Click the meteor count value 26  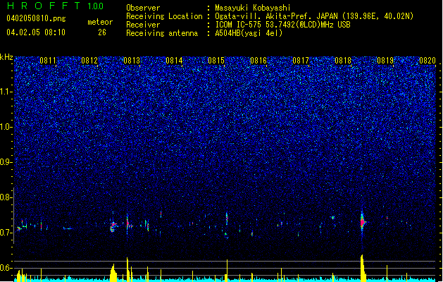pyautogui.click(x=102, y=32)
